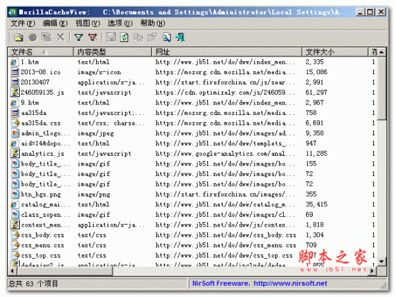Click the icon beside context_men row
Image resolution: width=395 pixels, height=297 pixels.
14,225
